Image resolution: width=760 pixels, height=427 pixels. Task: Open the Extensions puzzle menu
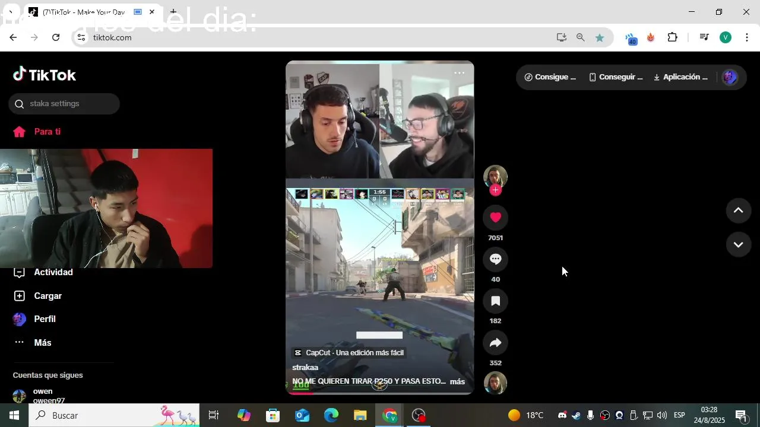tap(672, 37)
